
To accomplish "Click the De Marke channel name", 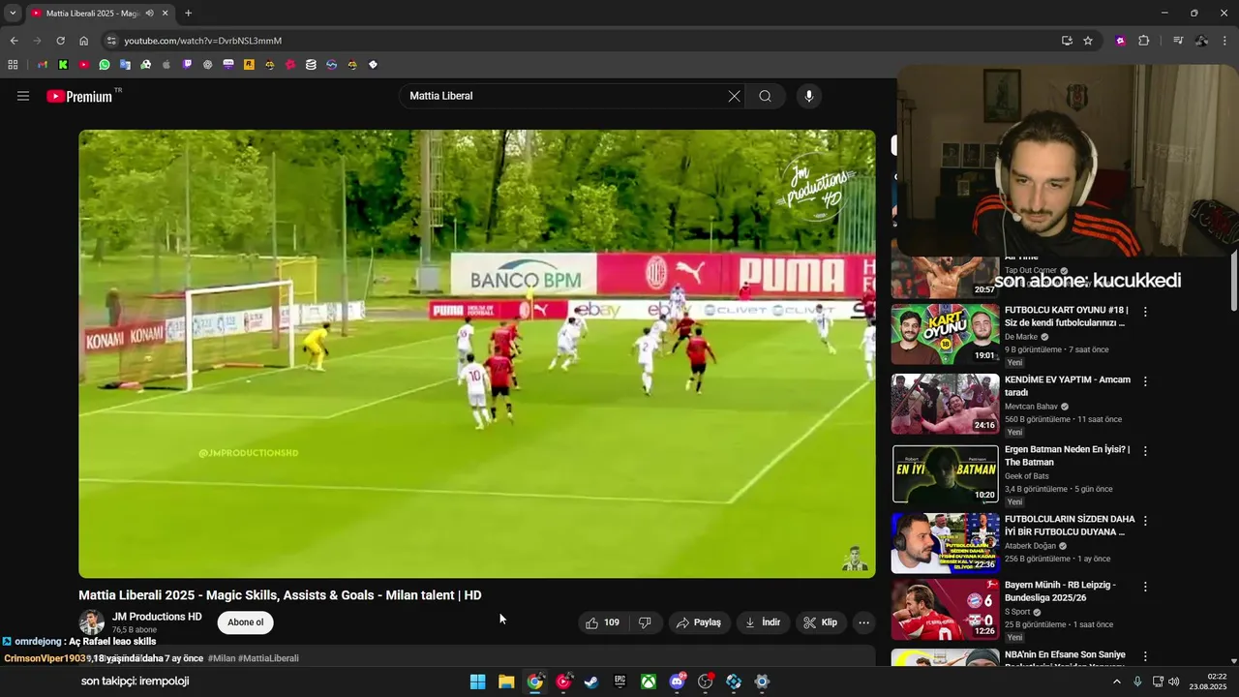I will pos(1020,337).
